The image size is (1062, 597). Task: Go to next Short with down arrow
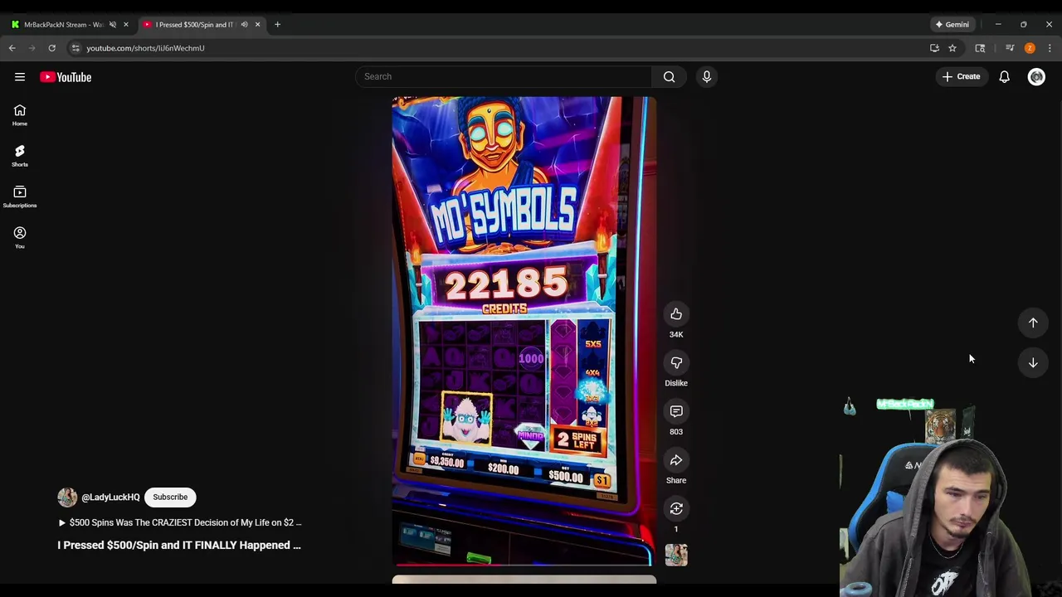1033,362
